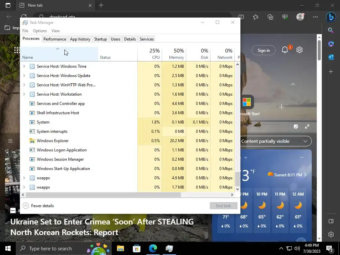Open notifications bell on new tab page
The image size is (340, 255).
(285, 50)
